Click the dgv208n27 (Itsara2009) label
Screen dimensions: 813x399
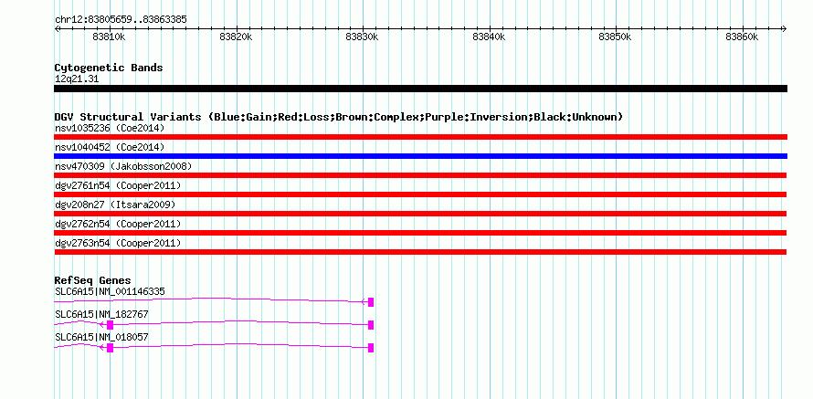click(115, 205)
